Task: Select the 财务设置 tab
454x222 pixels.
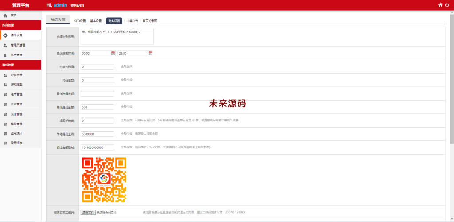Action: (x=114, y=21)
